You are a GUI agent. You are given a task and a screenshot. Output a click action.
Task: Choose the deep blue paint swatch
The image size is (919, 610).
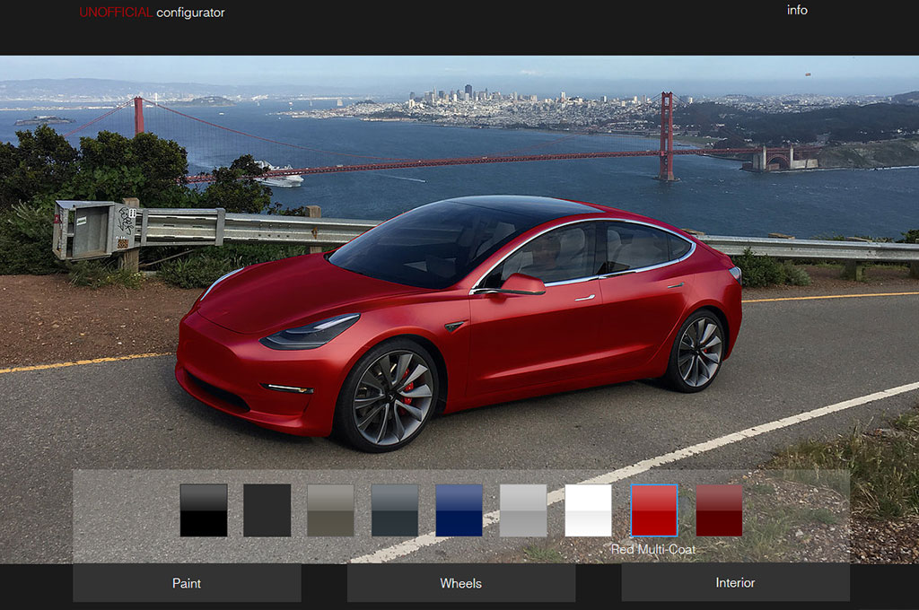click(x=459, y=510)
